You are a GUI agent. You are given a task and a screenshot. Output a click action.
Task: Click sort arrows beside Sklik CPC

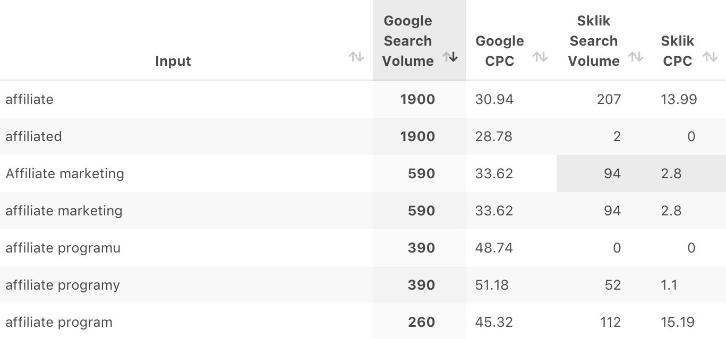[x=710, y=57]
